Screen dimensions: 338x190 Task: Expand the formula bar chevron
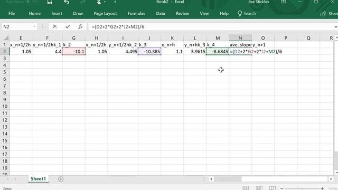coord(336,27)
